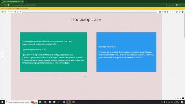
Task: Click the Miro logo
Action: (3, 12)
